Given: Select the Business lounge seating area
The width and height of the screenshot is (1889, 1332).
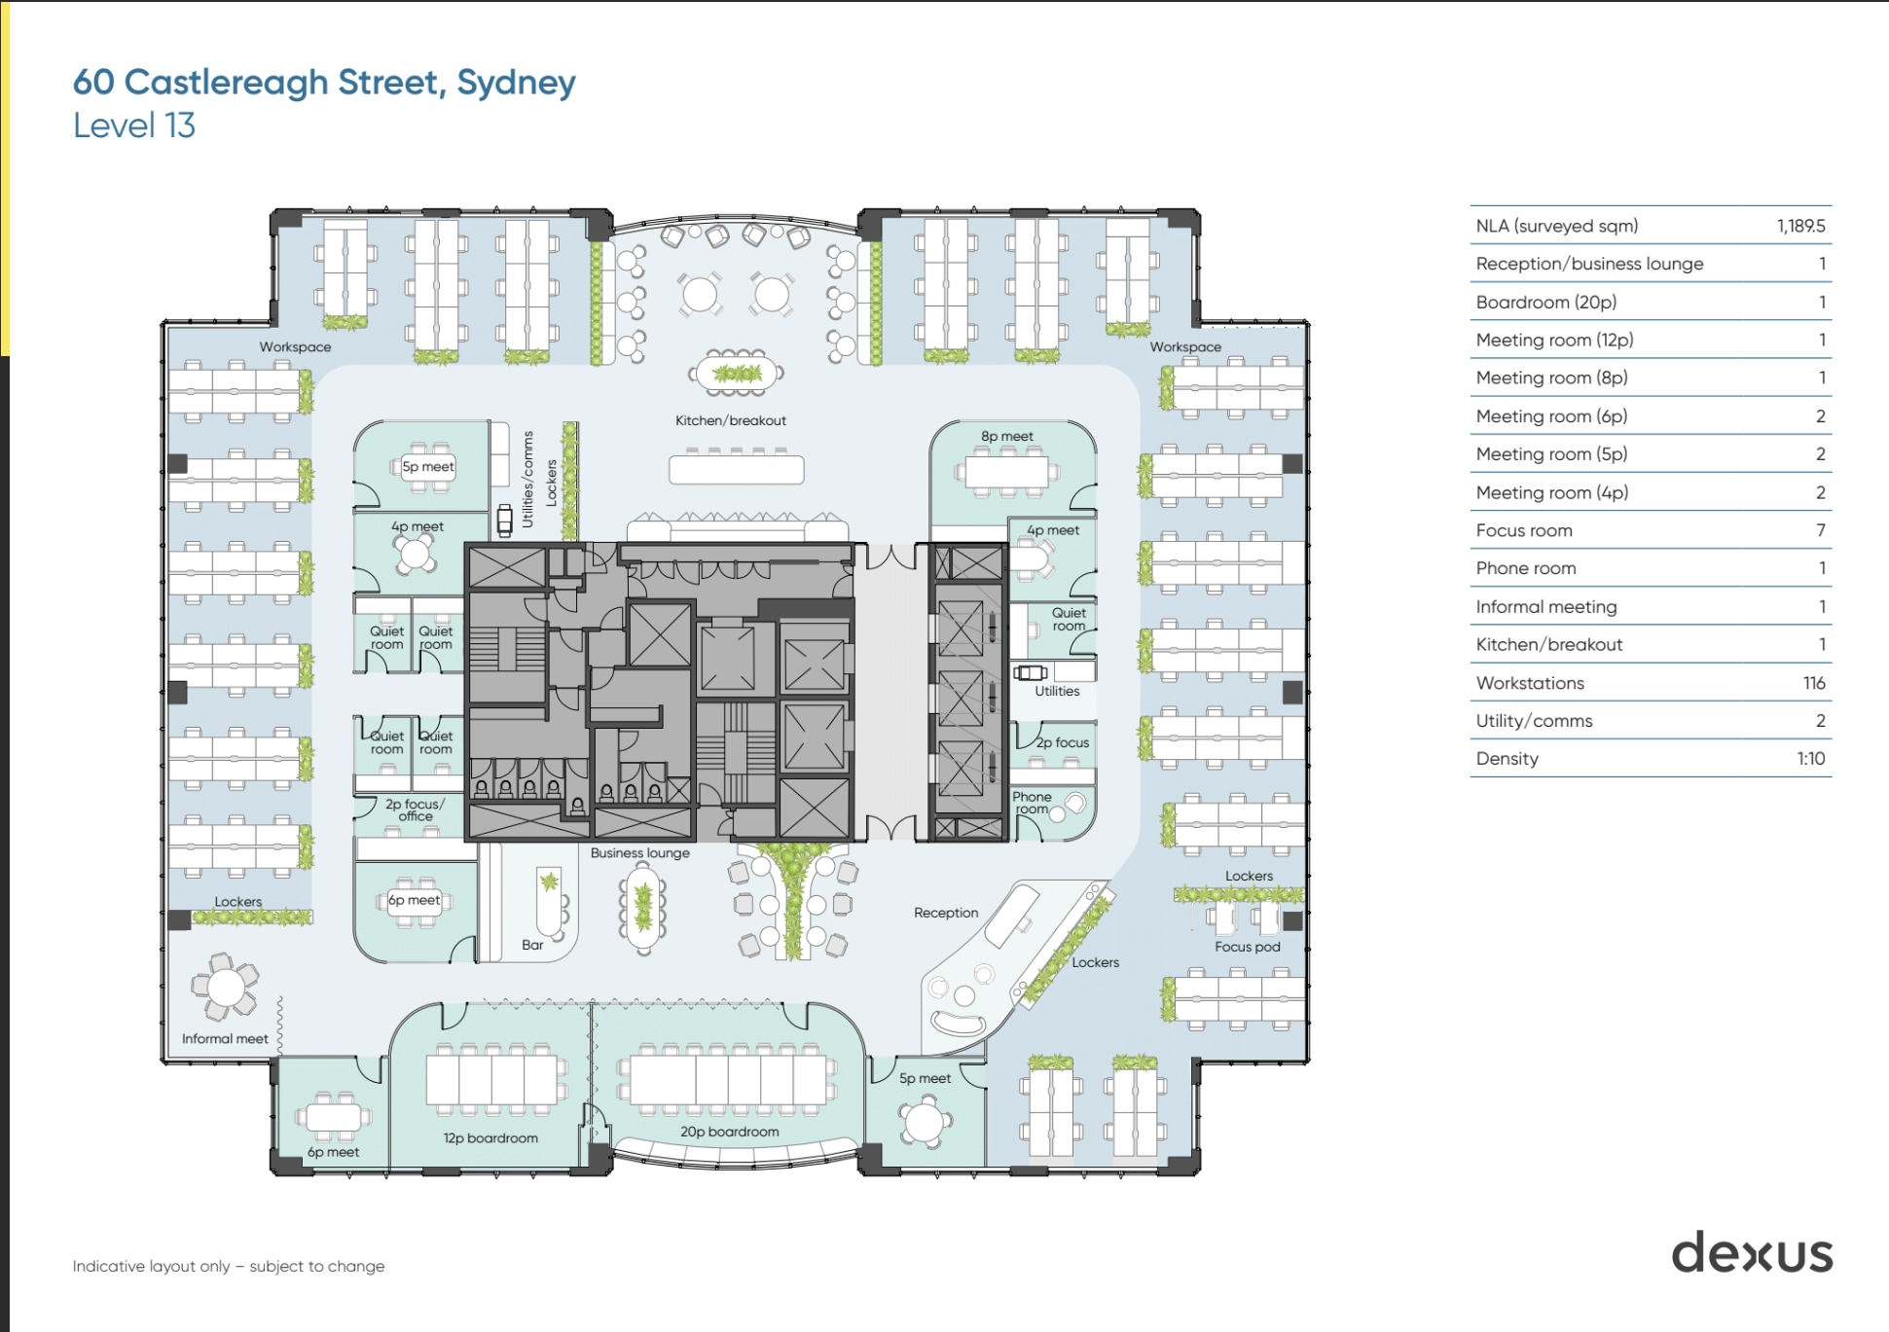Looking at the screenshot, I should pyautogui.click(x=642, y=905).
